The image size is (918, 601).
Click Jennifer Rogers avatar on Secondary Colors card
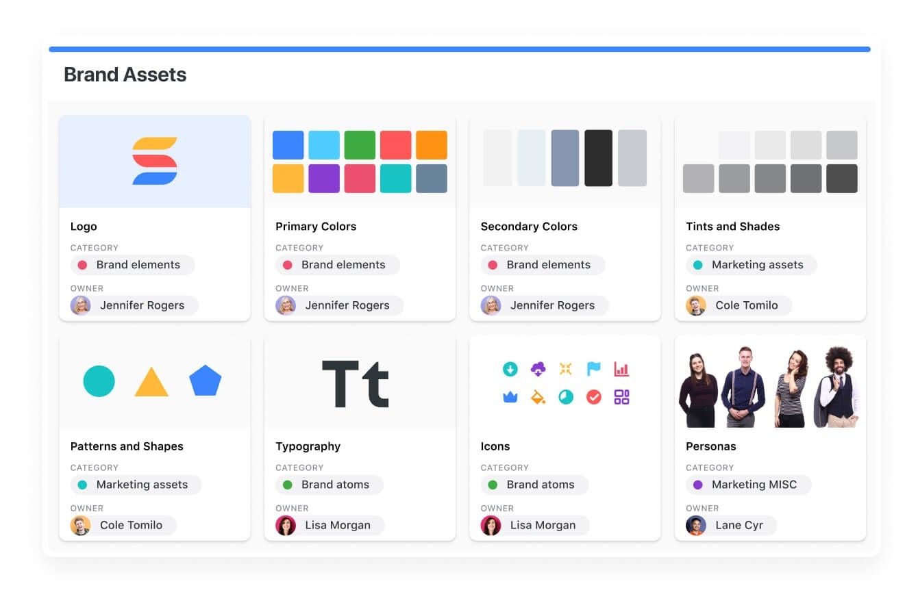[x=491, y=305]
